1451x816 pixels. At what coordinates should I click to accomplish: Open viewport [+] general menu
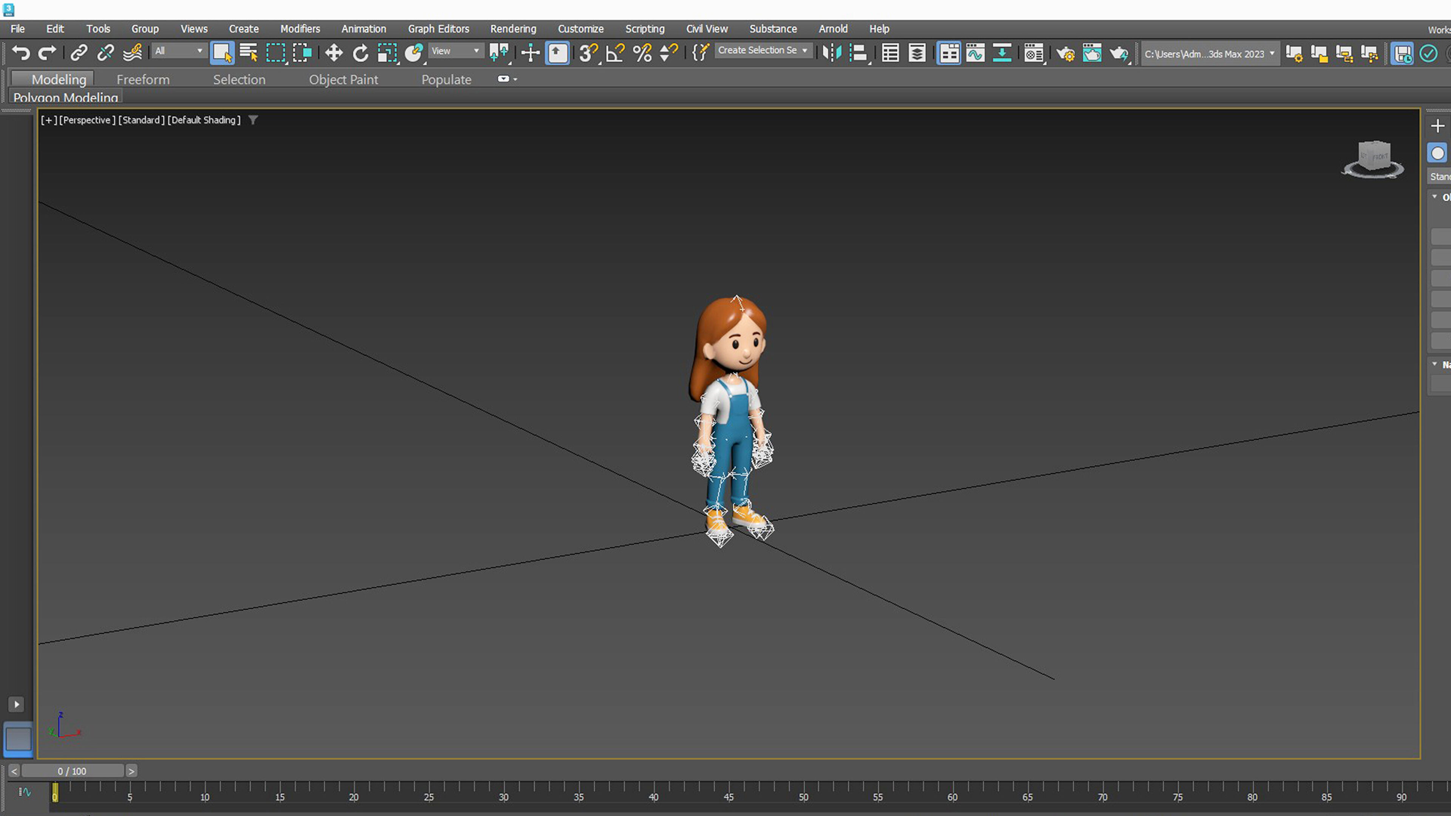49,120
